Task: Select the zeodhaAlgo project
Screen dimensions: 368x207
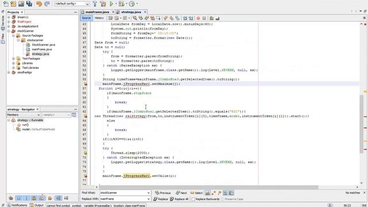Action: [24, 72]
